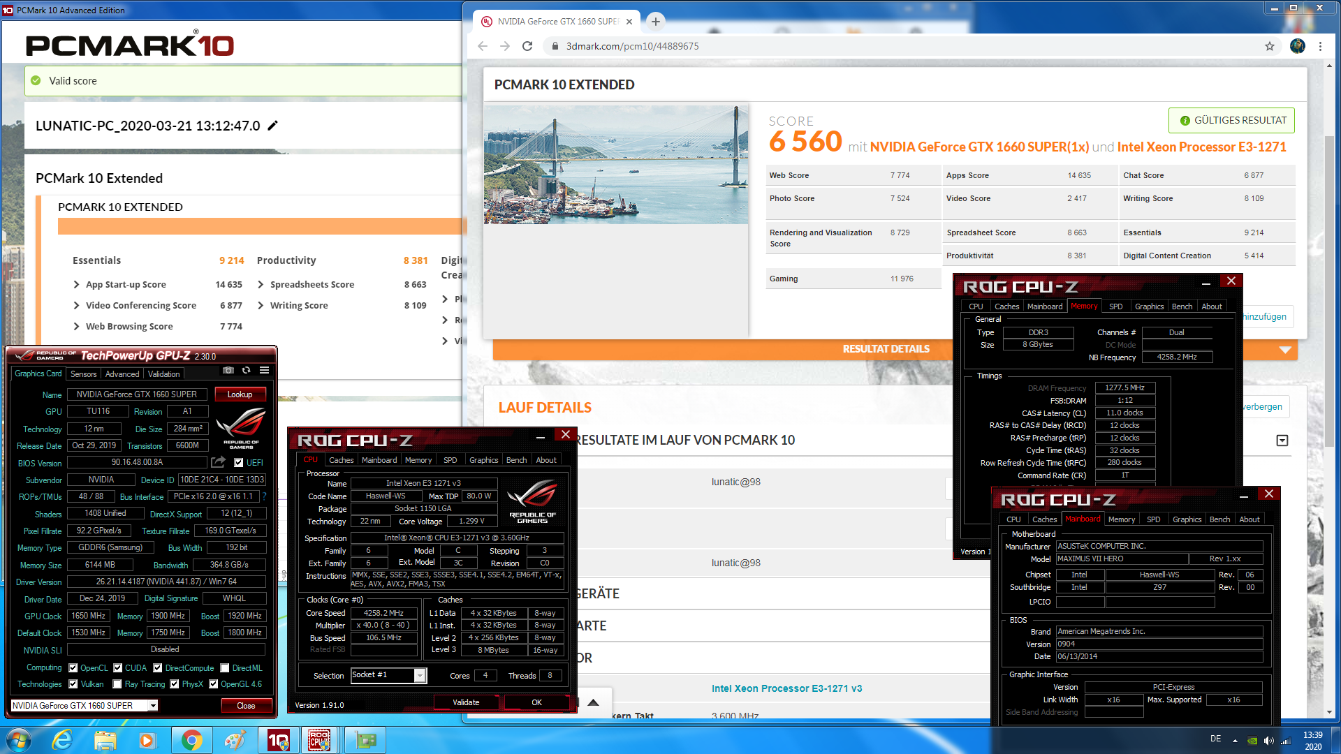Screen dimensions: 1341x754
Task: Open SPD tab in CPU-Z Memory window
Action: click(1116, 306)
